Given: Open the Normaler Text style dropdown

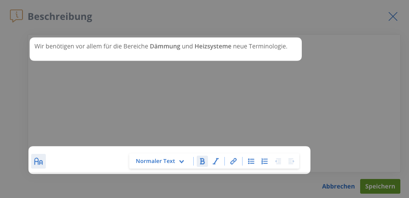Looking at the screenshot, I should (160, 161).
